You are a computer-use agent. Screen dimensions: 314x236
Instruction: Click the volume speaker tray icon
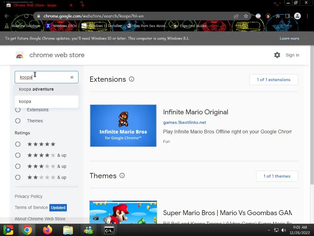284,230
